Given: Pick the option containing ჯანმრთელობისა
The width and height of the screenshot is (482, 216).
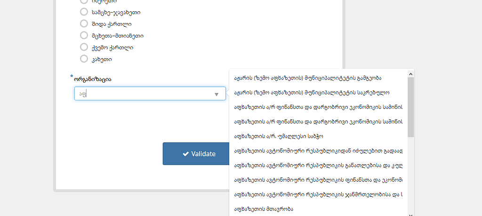Looking at the screenshot, I should [318, 194].
